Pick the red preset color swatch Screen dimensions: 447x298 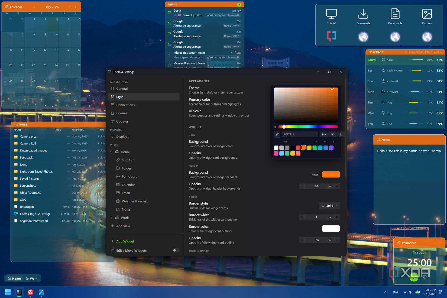point(298,148)
